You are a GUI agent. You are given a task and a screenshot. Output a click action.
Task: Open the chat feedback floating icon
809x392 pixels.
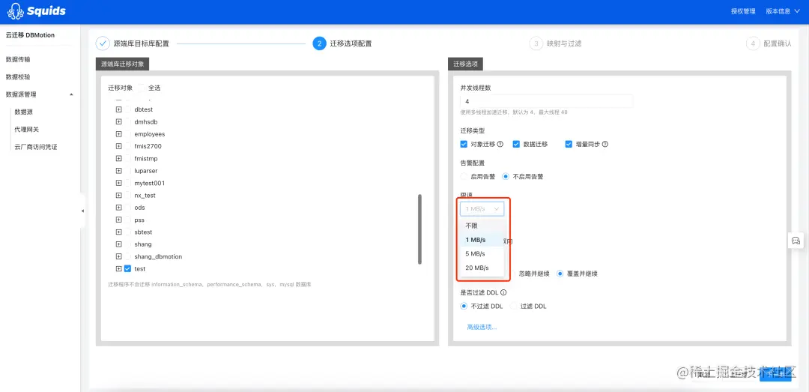tap(796, 241)
